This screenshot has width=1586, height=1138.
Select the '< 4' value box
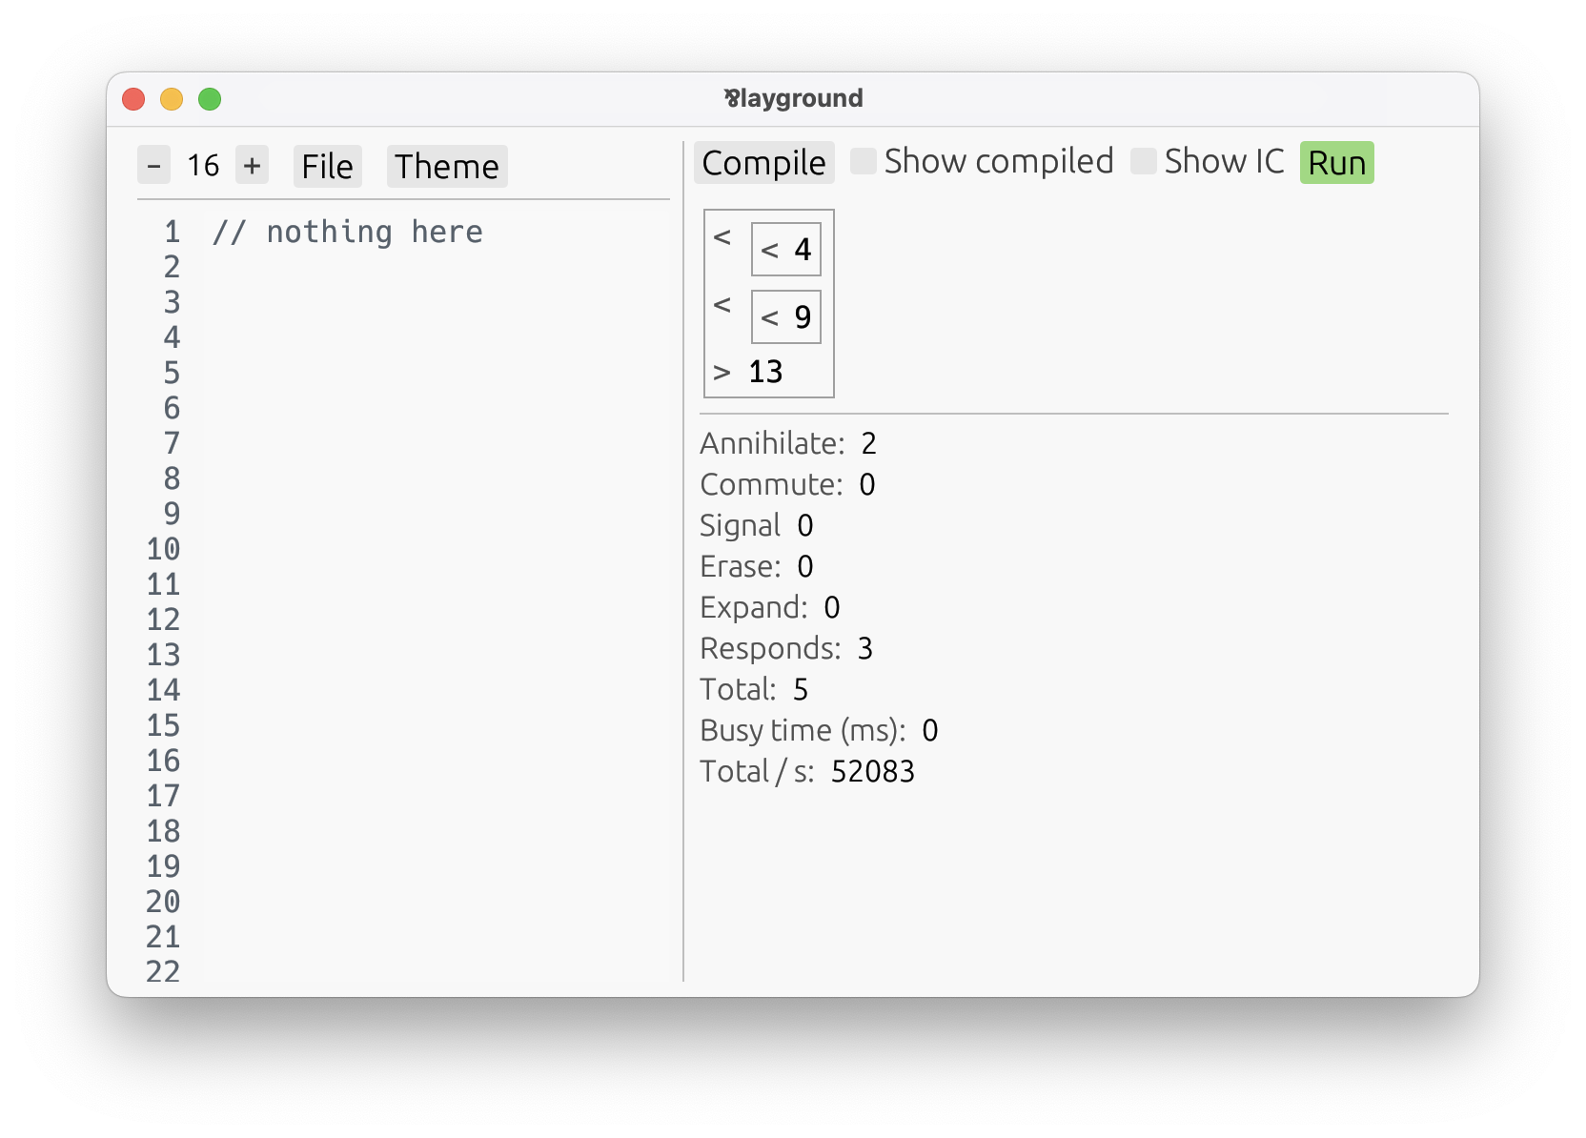(x=786, y=250)
